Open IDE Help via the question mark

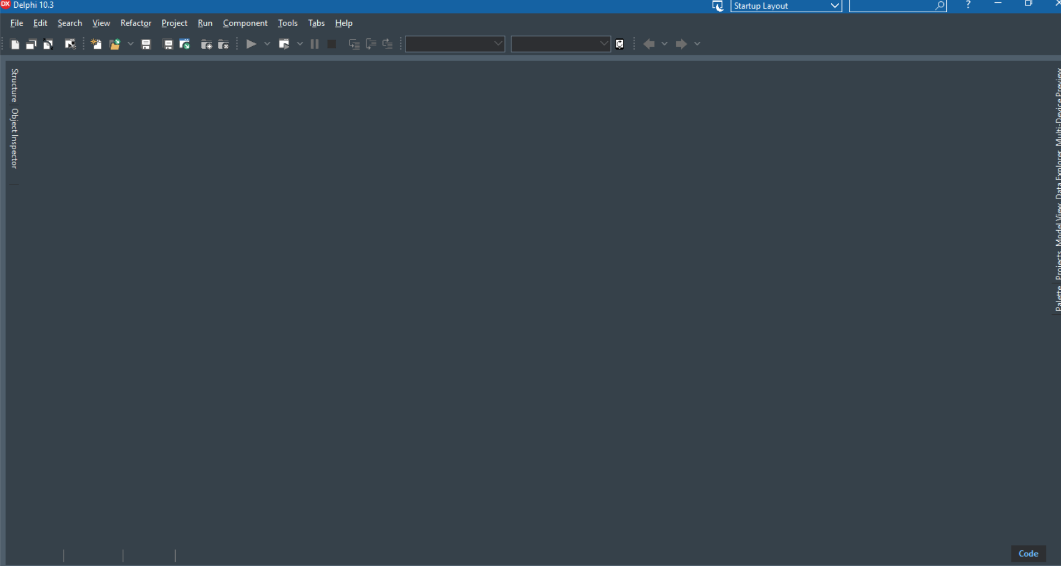point(967,6)
